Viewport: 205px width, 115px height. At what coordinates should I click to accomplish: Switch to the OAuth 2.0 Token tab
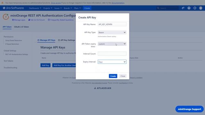[x=21, y=27]
